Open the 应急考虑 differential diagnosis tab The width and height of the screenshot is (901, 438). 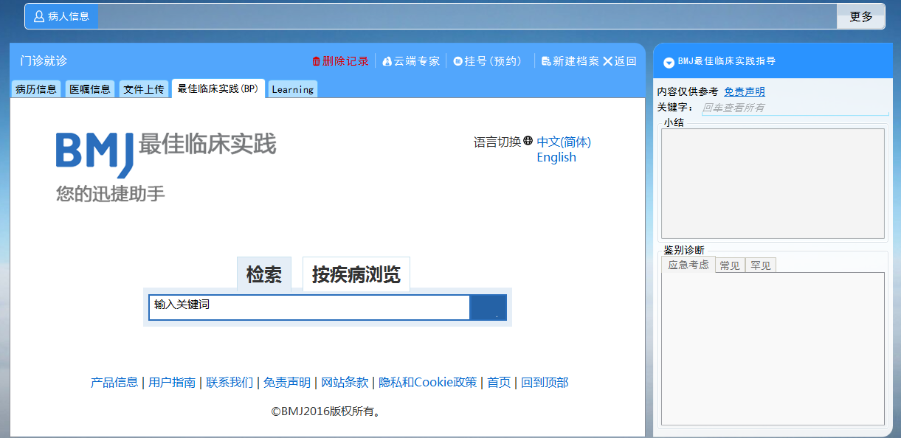pyautogui.click(x=688, y=265)
